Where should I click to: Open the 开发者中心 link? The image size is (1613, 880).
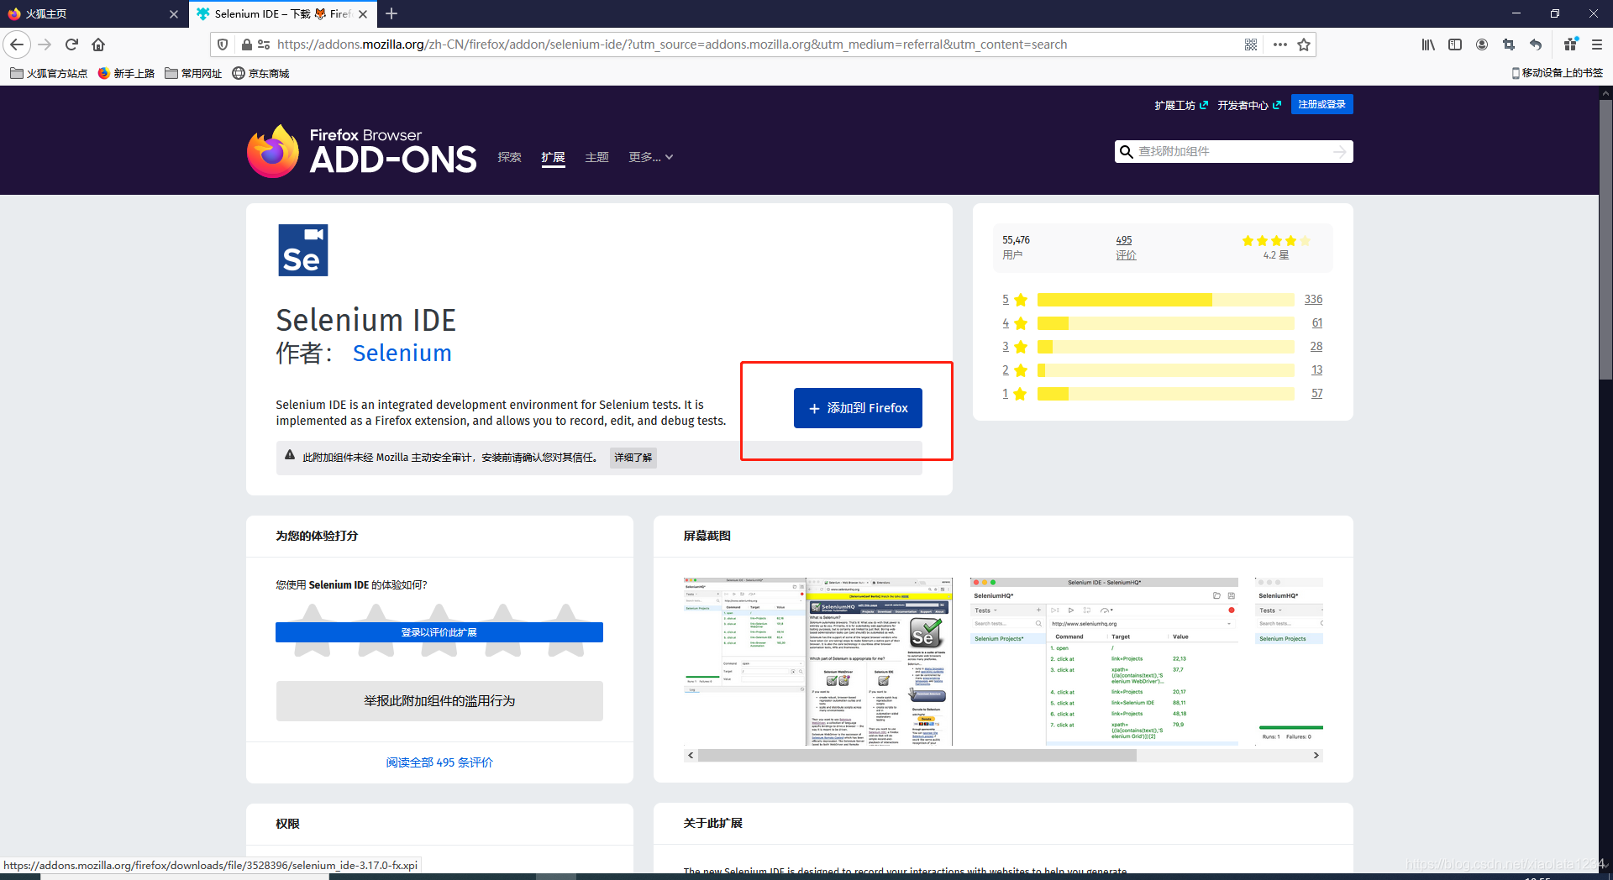[1249, 105]
